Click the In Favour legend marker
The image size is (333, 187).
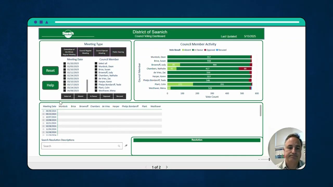[x=193, y=50]
